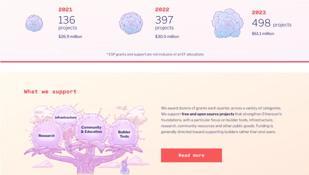
Task: Click the 2022 succulent flower icon
Action: (x=131, y=23)
